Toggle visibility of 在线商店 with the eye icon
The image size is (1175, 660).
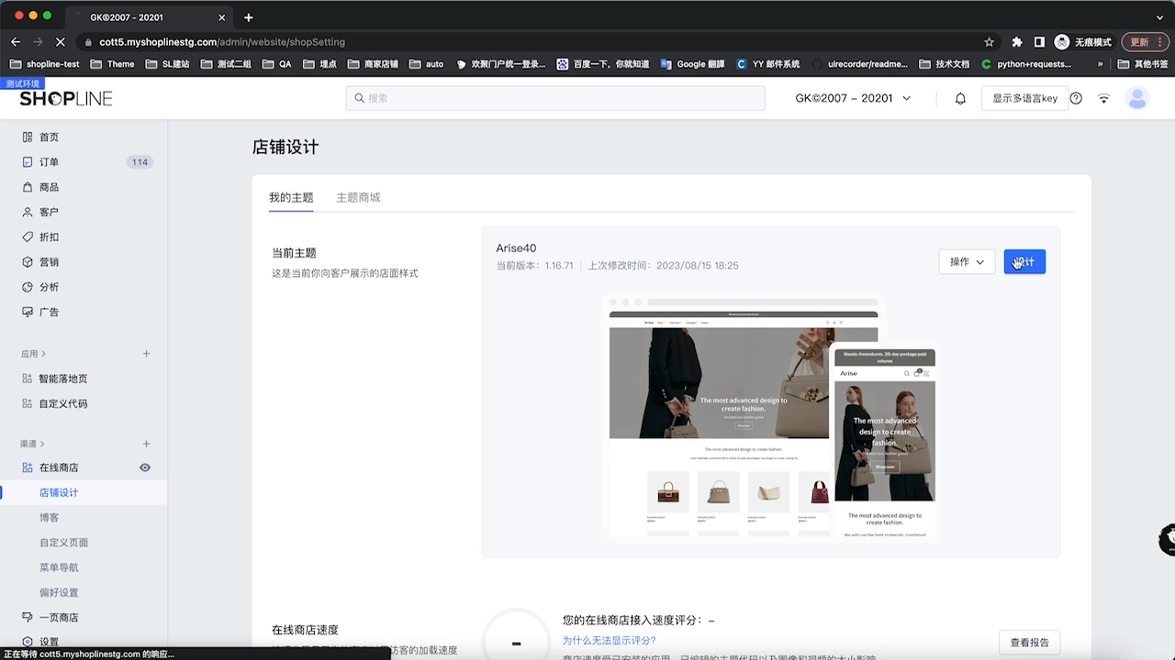144,467
